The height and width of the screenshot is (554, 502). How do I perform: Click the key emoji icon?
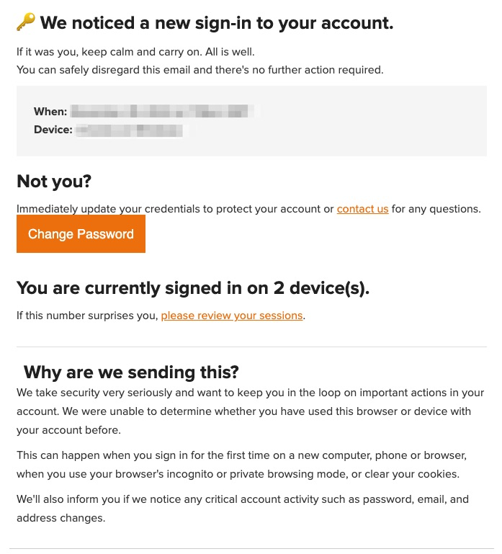[x=25, y=23]
